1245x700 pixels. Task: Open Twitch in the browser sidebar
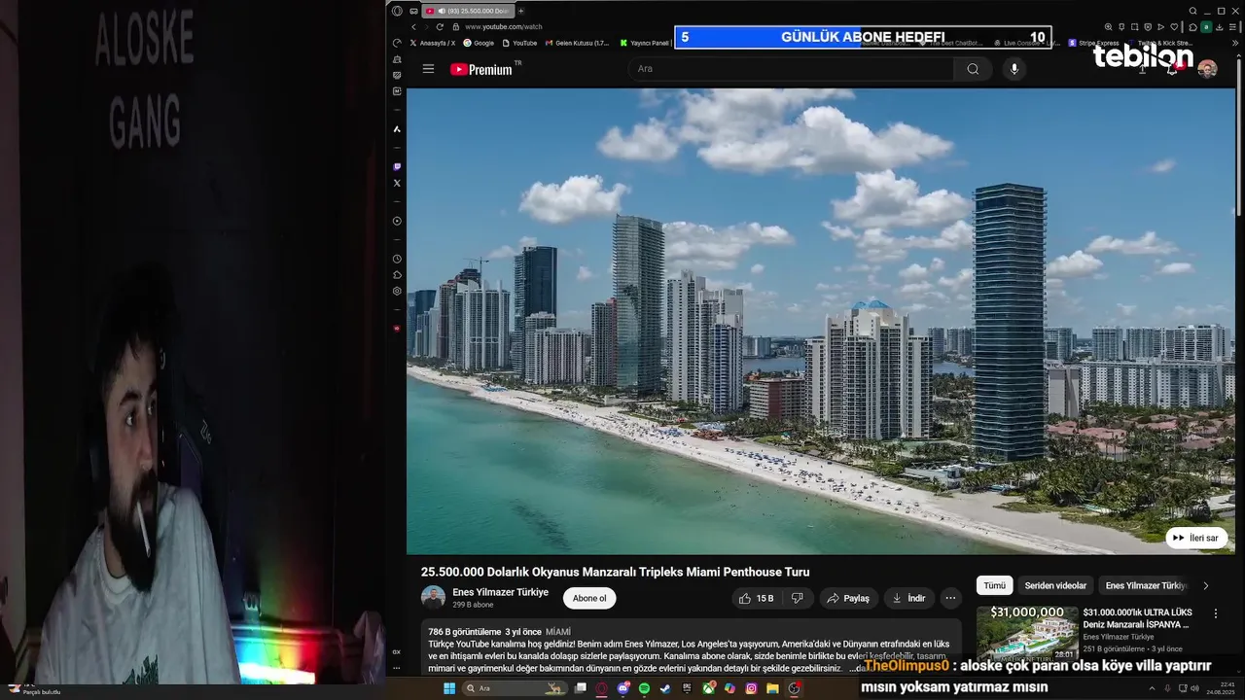click(x=397, y=167)
